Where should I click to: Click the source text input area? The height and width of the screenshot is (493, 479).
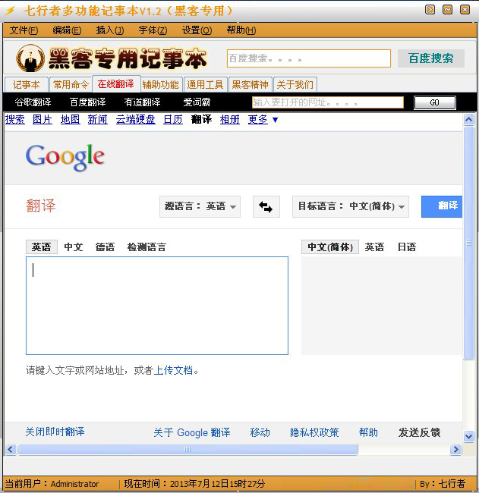tap(157, 306)
